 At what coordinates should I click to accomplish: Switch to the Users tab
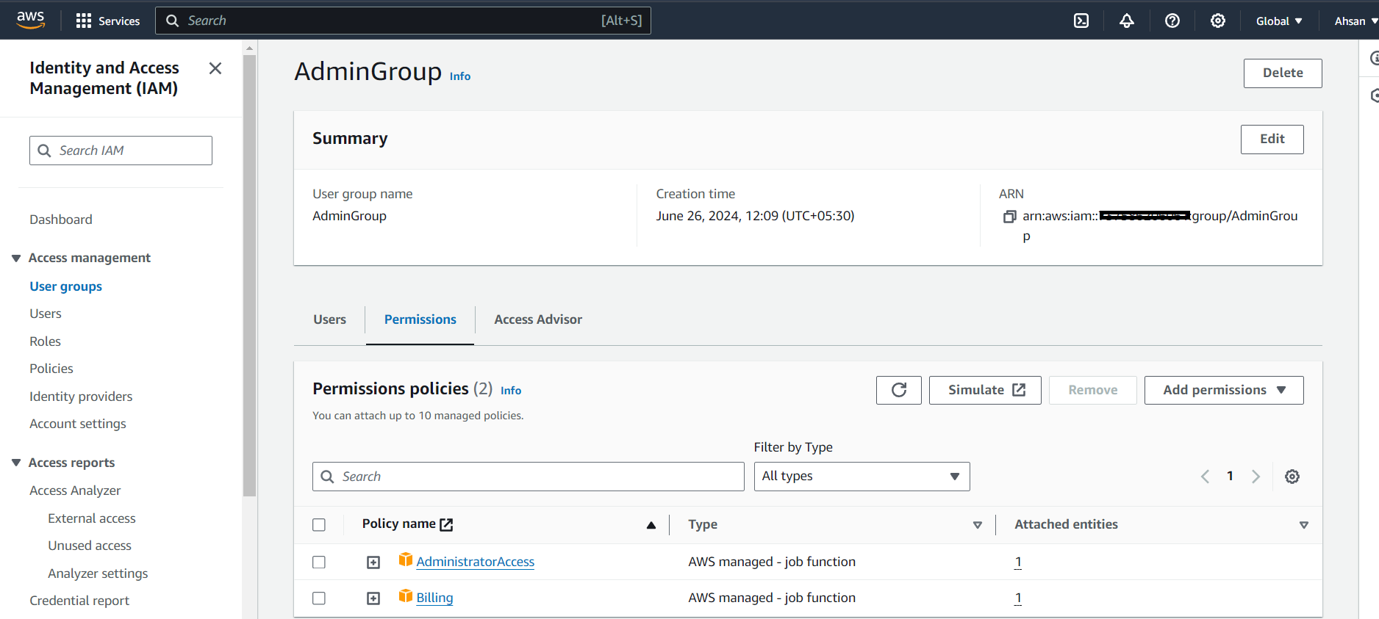329,319
